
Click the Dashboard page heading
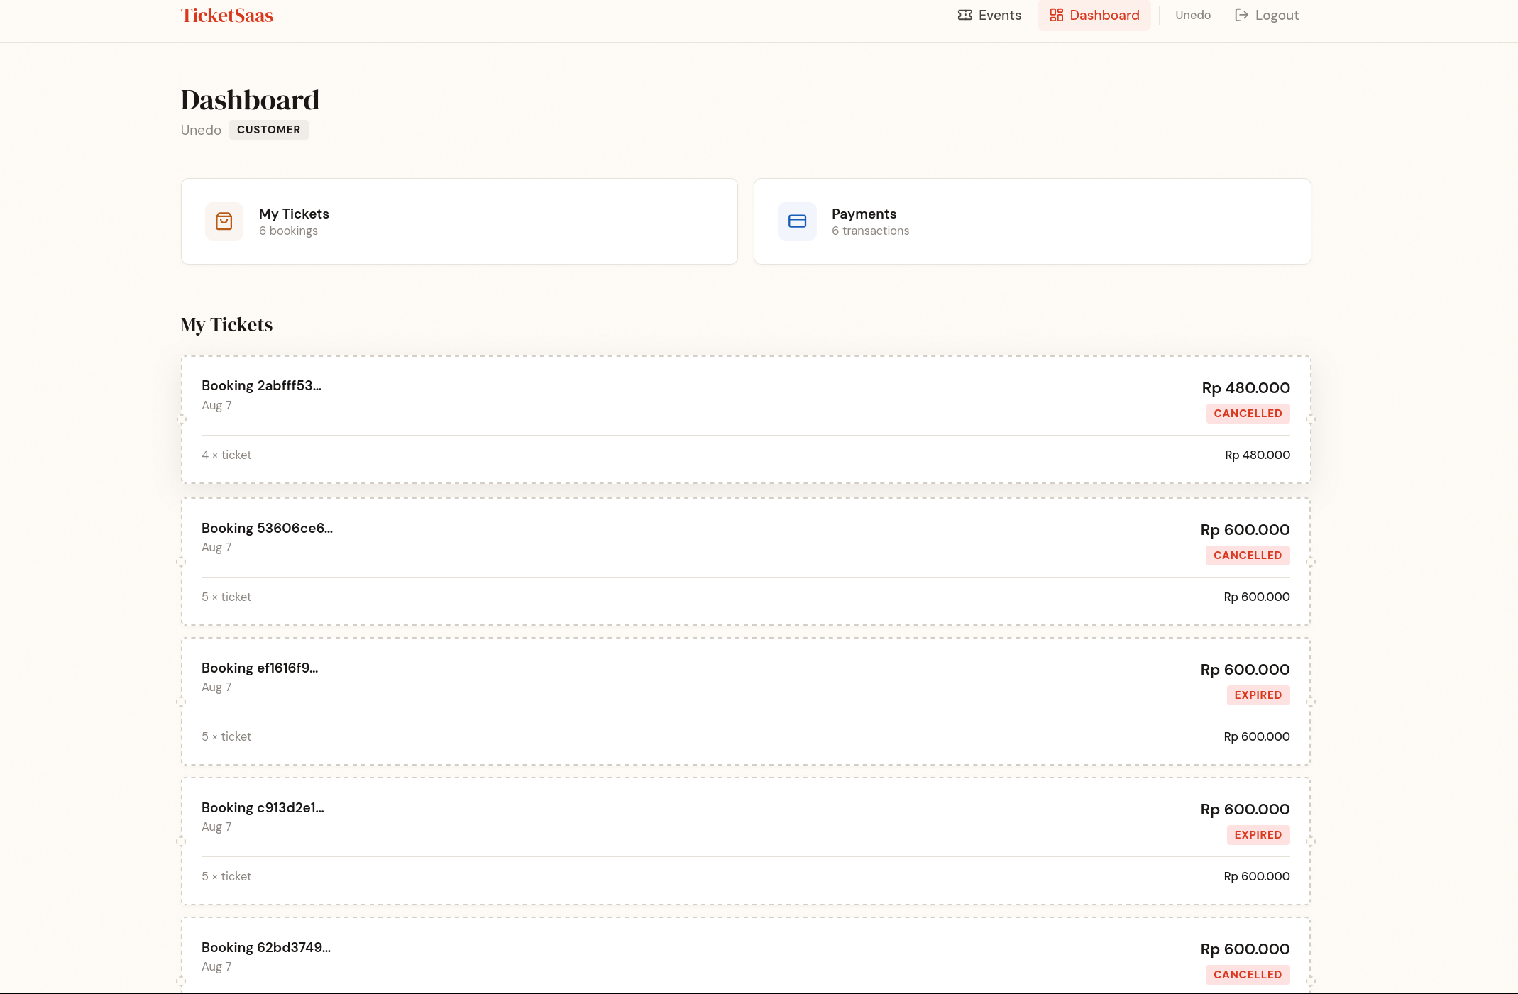click(x=250, y=100)
